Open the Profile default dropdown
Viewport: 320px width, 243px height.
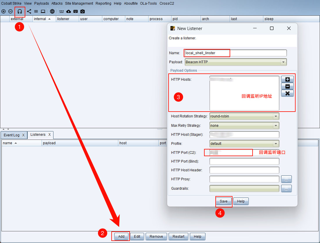tap(244, 144)
